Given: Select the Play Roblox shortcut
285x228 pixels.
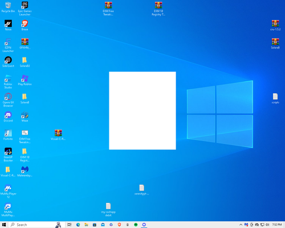Looking at the screenshot, I should (25, 80).
